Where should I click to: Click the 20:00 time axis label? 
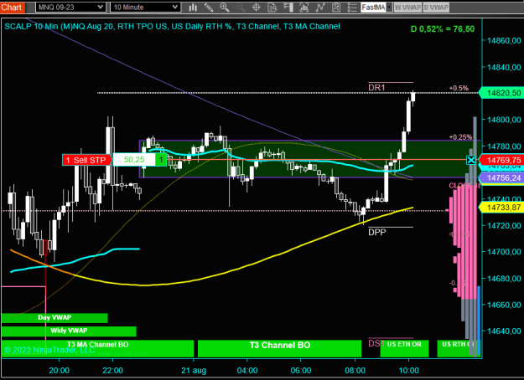tap(60, 371)
